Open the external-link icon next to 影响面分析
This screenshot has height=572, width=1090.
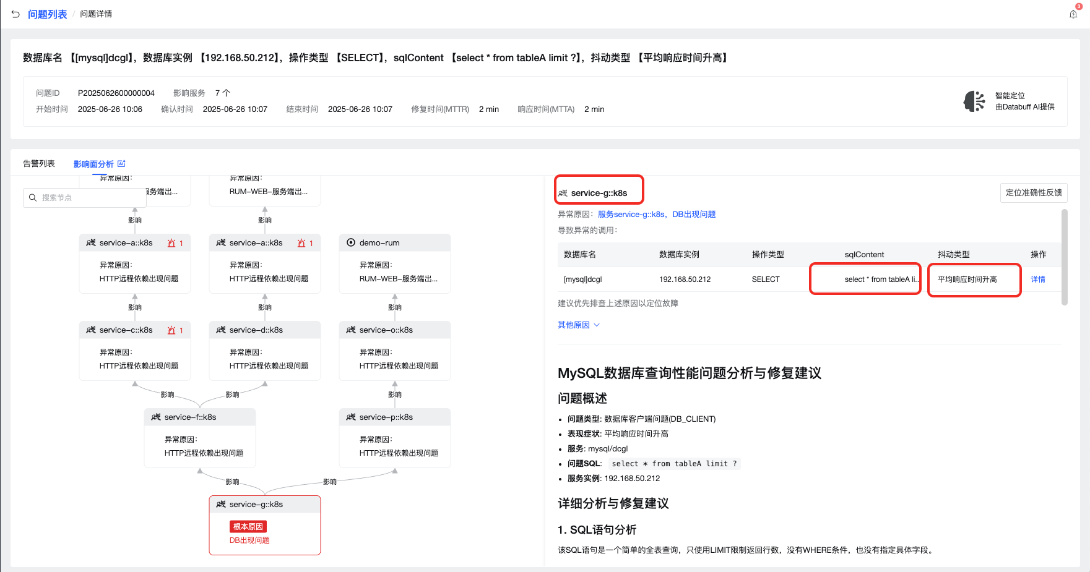(x=121, y=164)
